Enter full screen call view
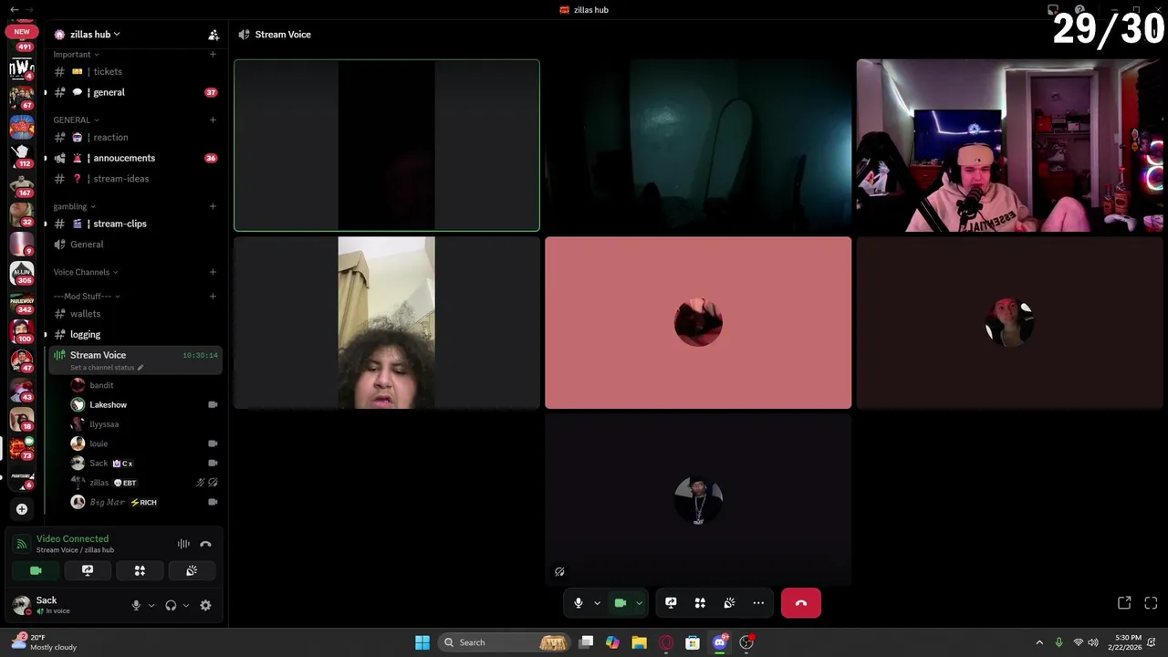Viewport: 1168px width, 657px height. [1151, 603]
